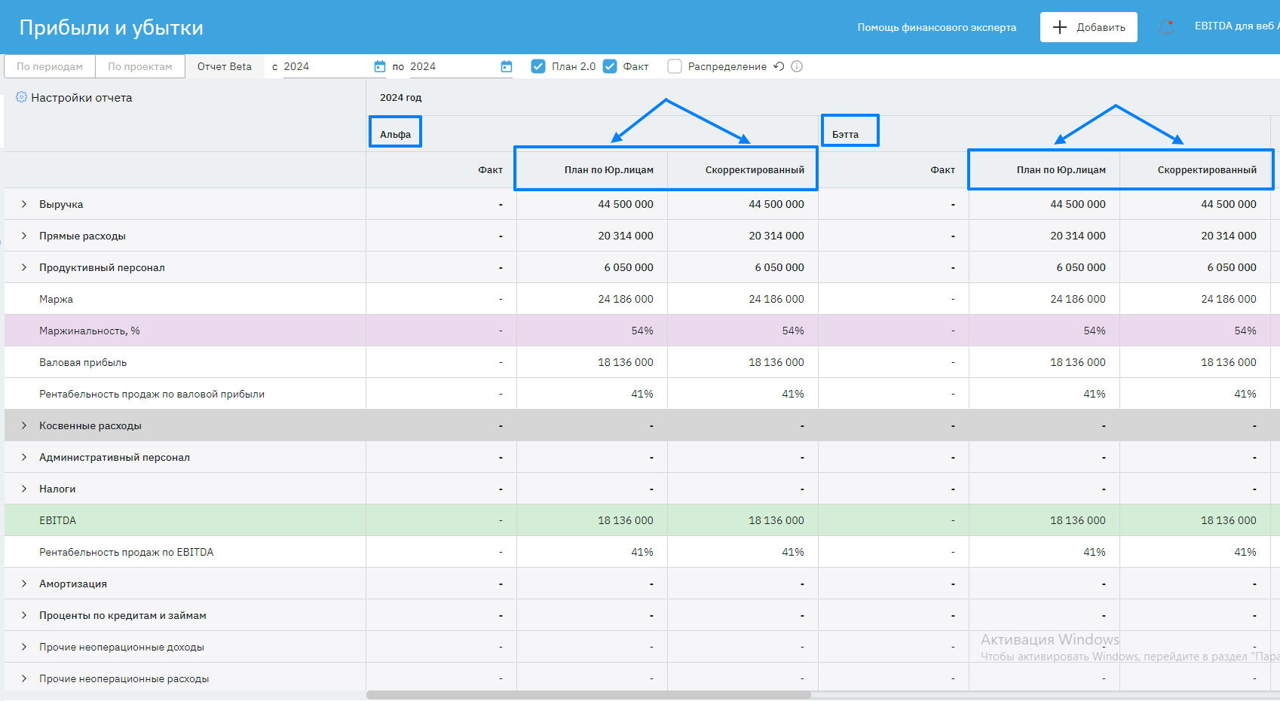Uncheck the План 2.0 checkbox
Screen dimensions: 1280x701
click(x=538, y=66)
